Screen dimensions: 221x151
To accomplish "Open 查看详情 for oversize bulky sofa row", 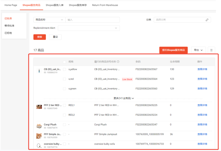I will coord(202,144).
